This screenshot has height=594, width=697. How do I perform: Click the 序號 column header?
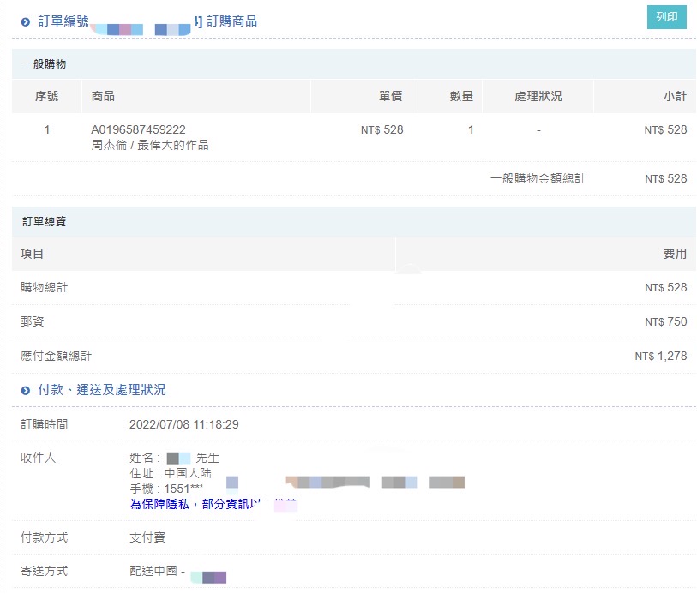tap(46, 96)
